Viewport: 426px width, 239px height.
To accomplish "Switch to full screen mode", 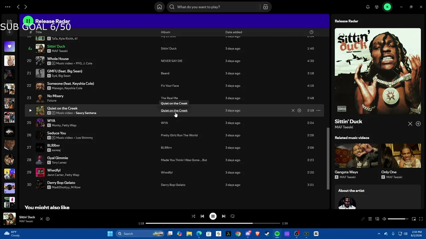I will click(x=421, y=219).
